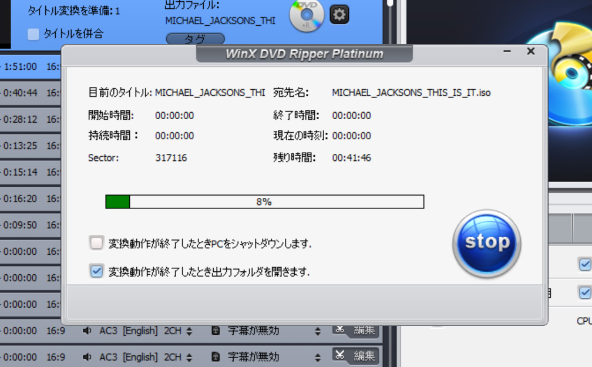This screenshot has width=592, height=367.
Task: Click the 8% conversion progress bar
Action: 265,201
